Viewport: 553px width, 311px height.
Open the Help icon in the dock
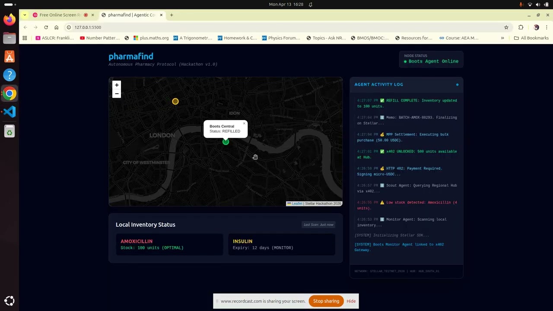(x=10, y=75)
